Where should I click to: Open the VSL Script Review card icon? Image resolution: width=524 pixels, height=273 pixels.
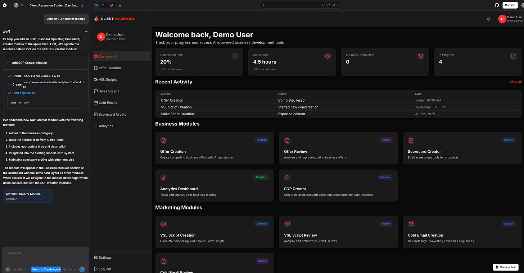pyautogui.click(x=287, y=224)
